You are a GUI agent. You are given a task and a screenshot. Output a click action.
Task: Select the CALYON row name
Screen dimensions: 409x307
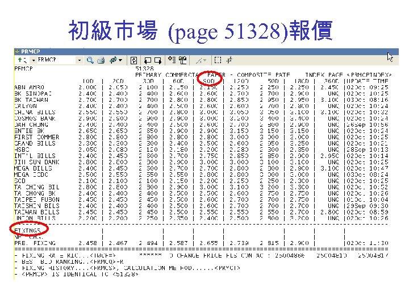[x=26, y=106]
